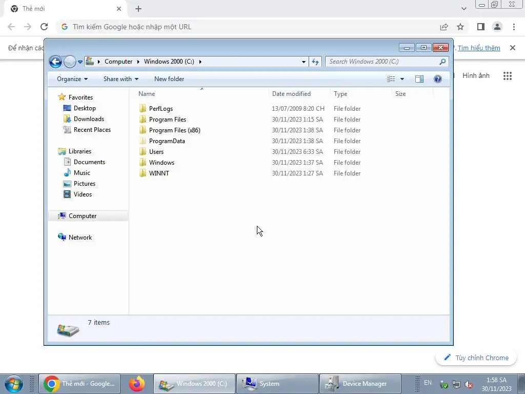Open Explorer help with the question mark
Image resolution: width=525 pixels, height=394 pixels.
(438, 79)
